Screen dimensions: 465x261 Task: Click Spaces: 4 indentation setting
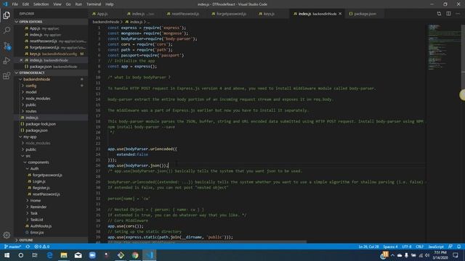coord(390,246)
